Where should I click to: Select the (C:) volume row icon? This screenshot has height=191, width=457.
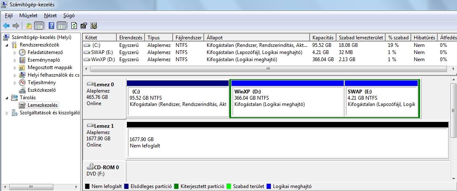[x=87, y=45]
